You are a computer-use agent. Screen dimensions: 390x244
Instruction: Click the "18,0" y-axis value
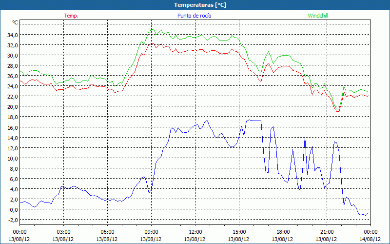(12, 117)
